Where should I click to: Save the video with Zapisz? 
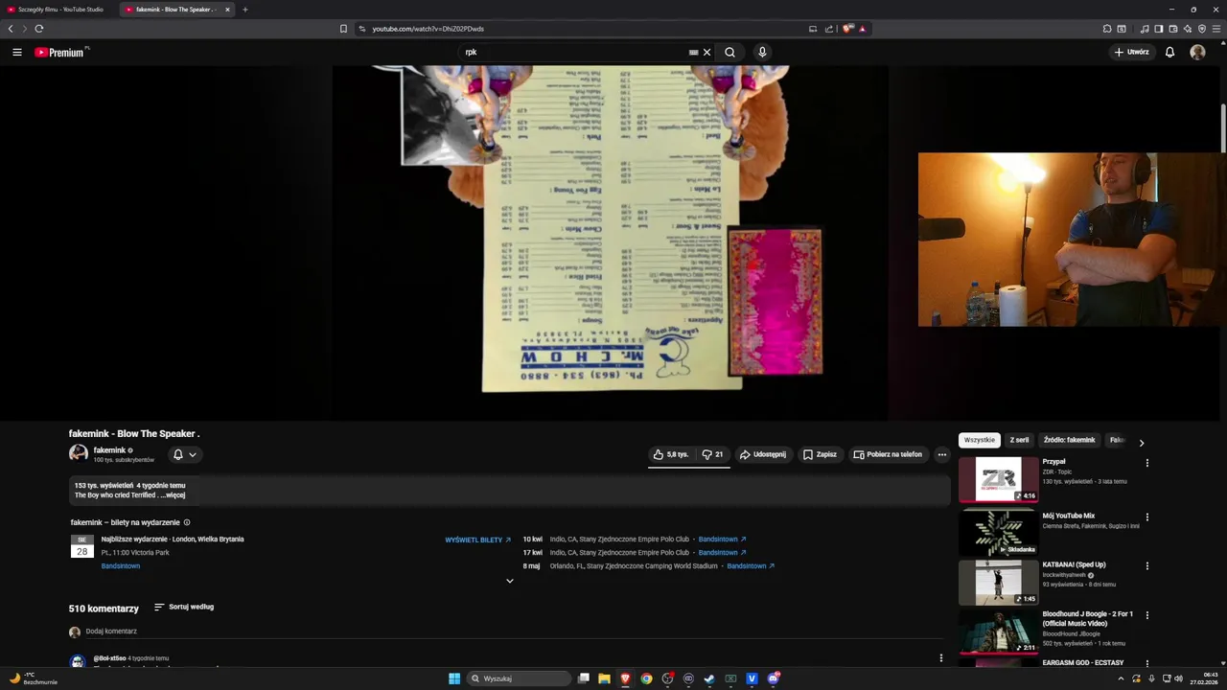pyautogui.click(x=821, y=454)
